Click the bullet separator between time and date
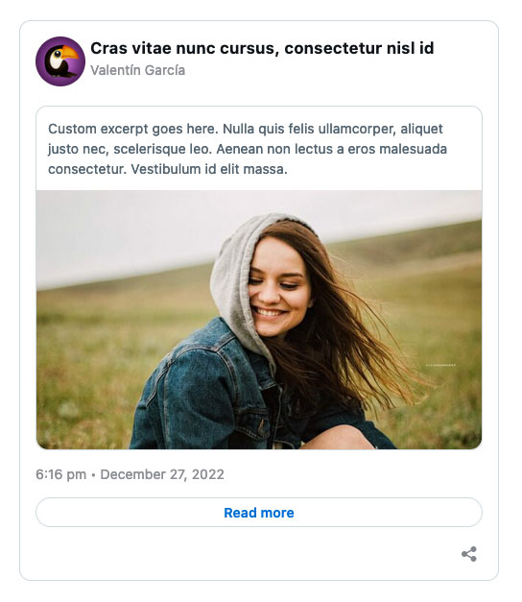The height and width of the screenshot is (602, 522). [93, 475]
